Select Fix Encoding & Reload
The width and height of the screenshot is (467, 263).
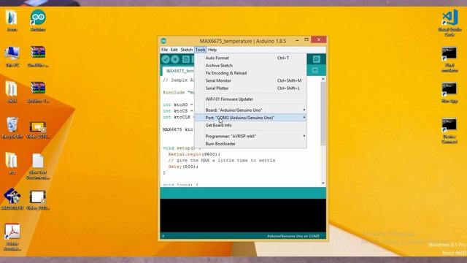coord(250,73)
